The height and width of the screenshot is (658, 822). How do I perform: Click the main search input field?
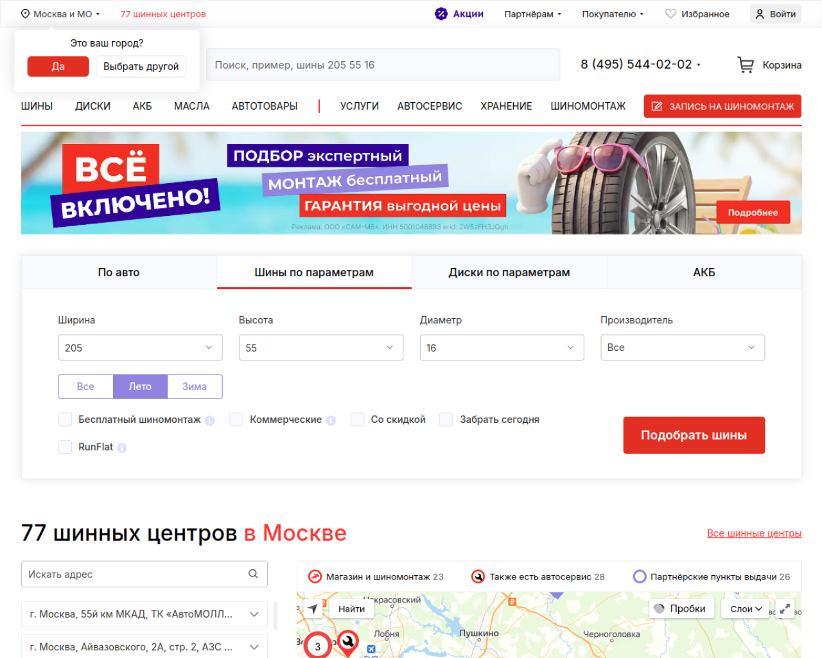click(383, 65)
